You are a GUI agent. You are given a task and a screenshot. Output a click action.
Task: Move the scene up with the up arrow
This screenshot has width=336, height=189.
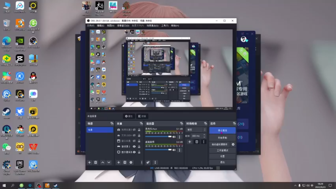point(102,163)
